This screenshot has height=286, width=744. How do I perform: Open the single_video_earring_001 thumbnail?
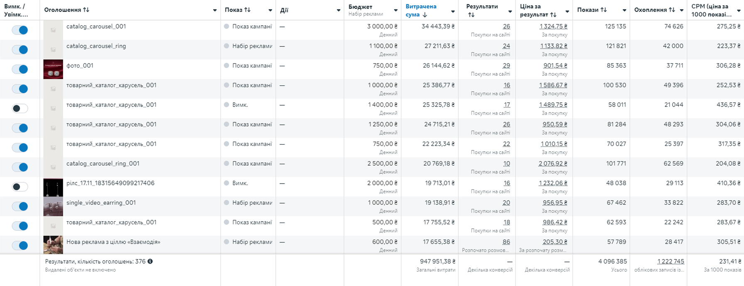click(53, 206)
